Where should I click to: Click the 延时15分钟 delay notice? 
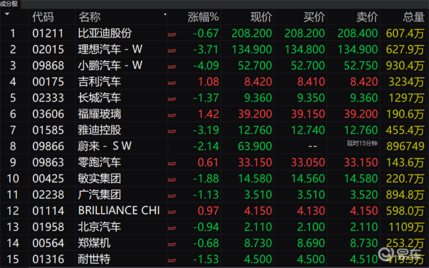point(362,143)
